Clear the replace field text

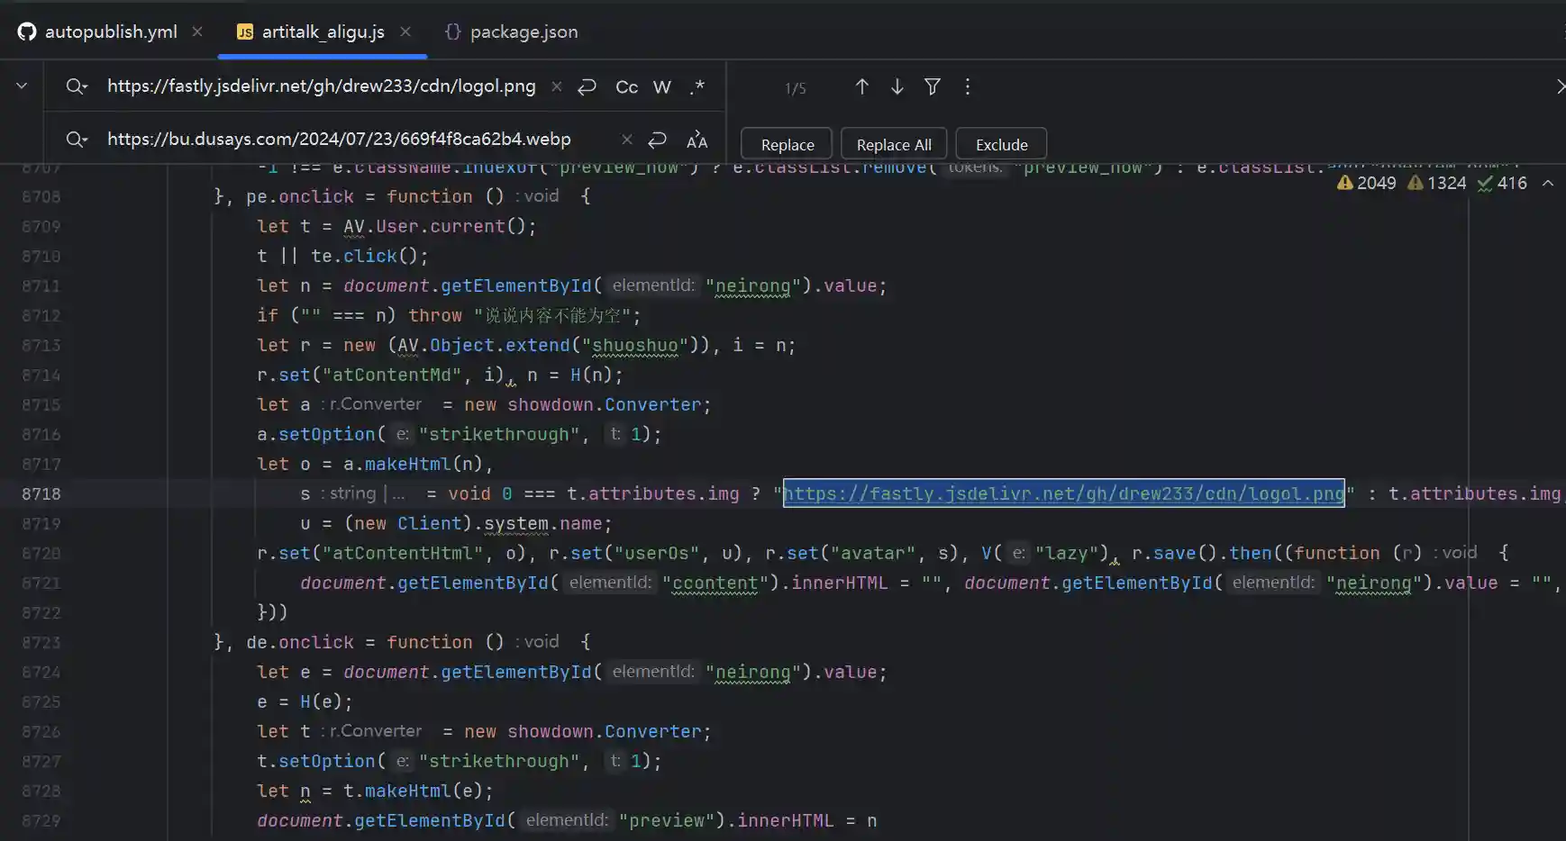627,140
